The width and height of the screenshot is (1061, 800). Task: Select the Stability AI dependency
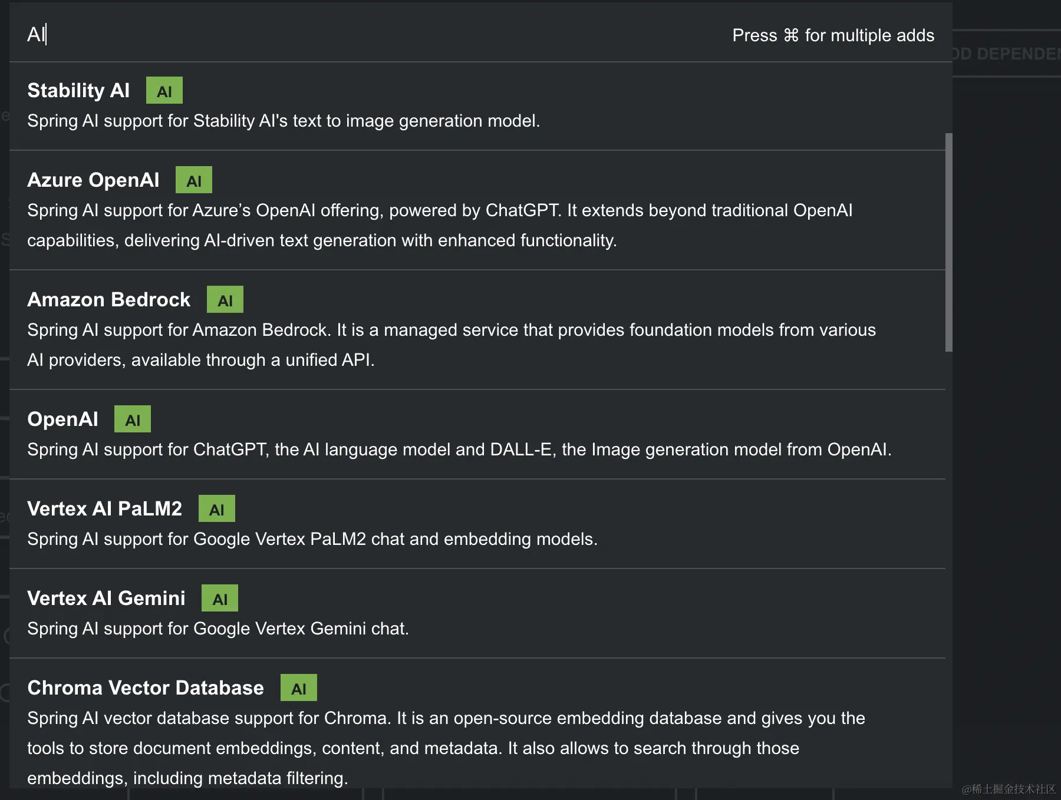[477, 106]
